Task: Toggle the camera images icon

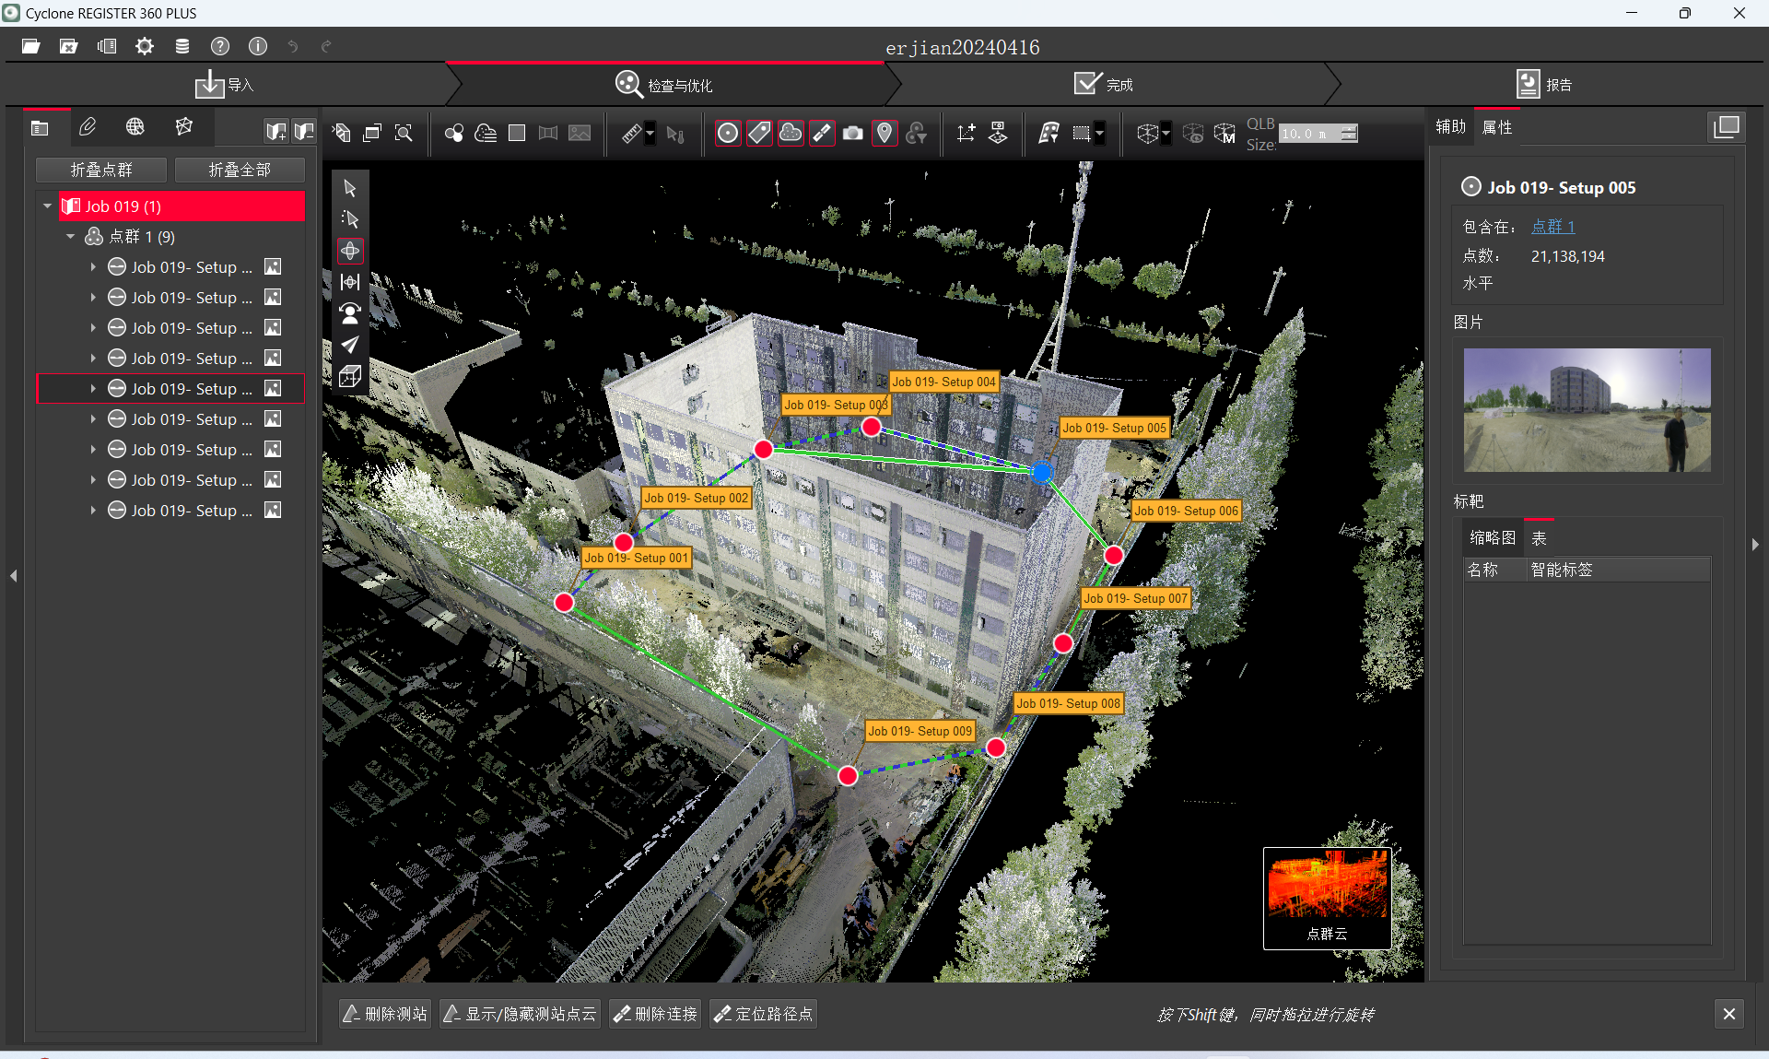Action: (x=853, y=134)
